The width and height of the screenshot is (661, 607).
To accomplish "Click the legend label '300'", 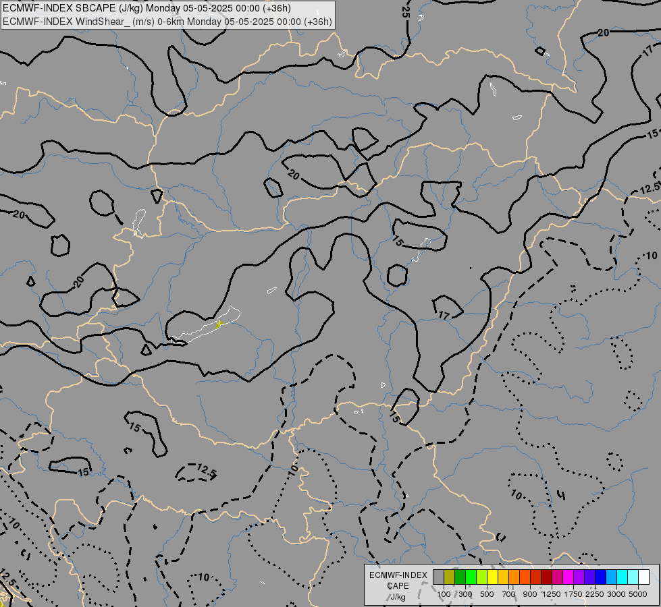I will pyautogui.click(x=465, y=594).
